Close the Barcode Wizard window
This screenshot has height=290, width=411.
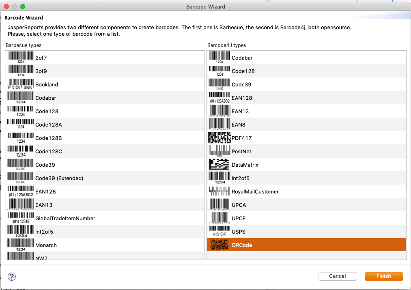[6, 6]
